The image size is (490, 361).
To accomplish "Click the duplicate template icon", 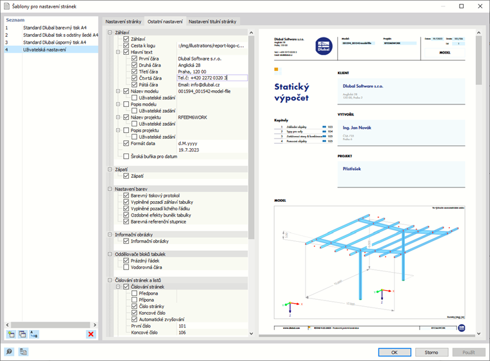I will [x=22, y=334].
